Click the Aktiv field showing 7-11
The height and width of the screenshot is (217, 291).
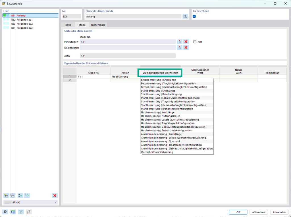click(128, 56)
